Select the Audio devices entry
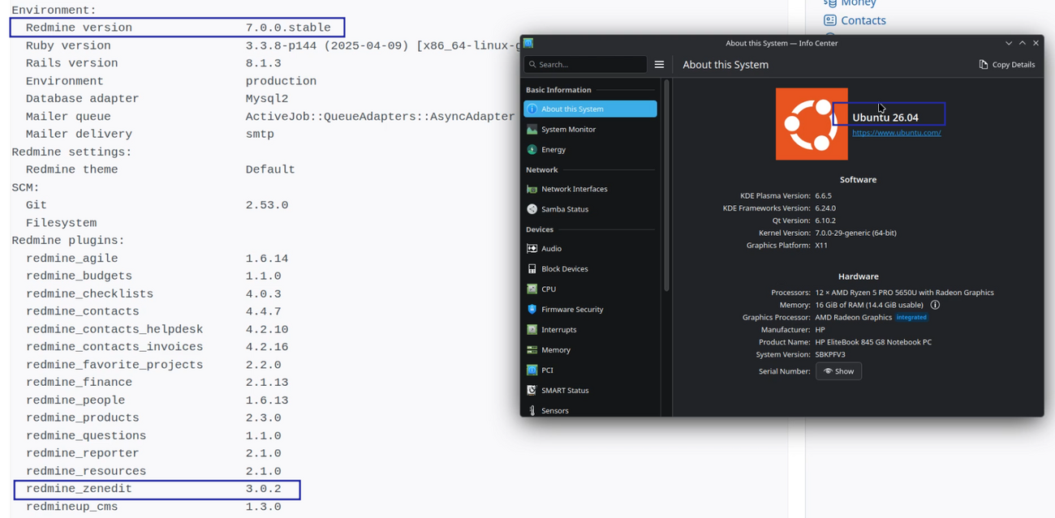 click(x=590, y=248)
